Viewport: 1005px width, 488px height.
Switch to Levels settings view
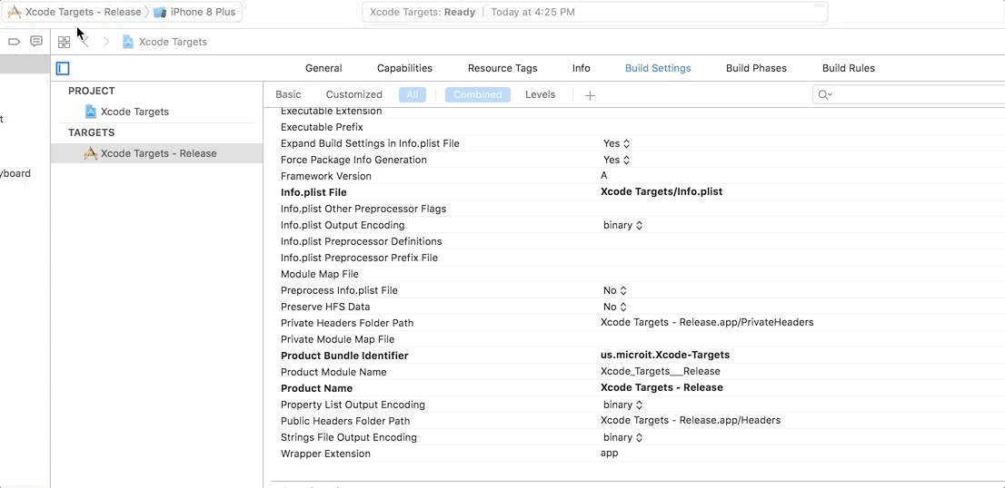coord(540,94)
